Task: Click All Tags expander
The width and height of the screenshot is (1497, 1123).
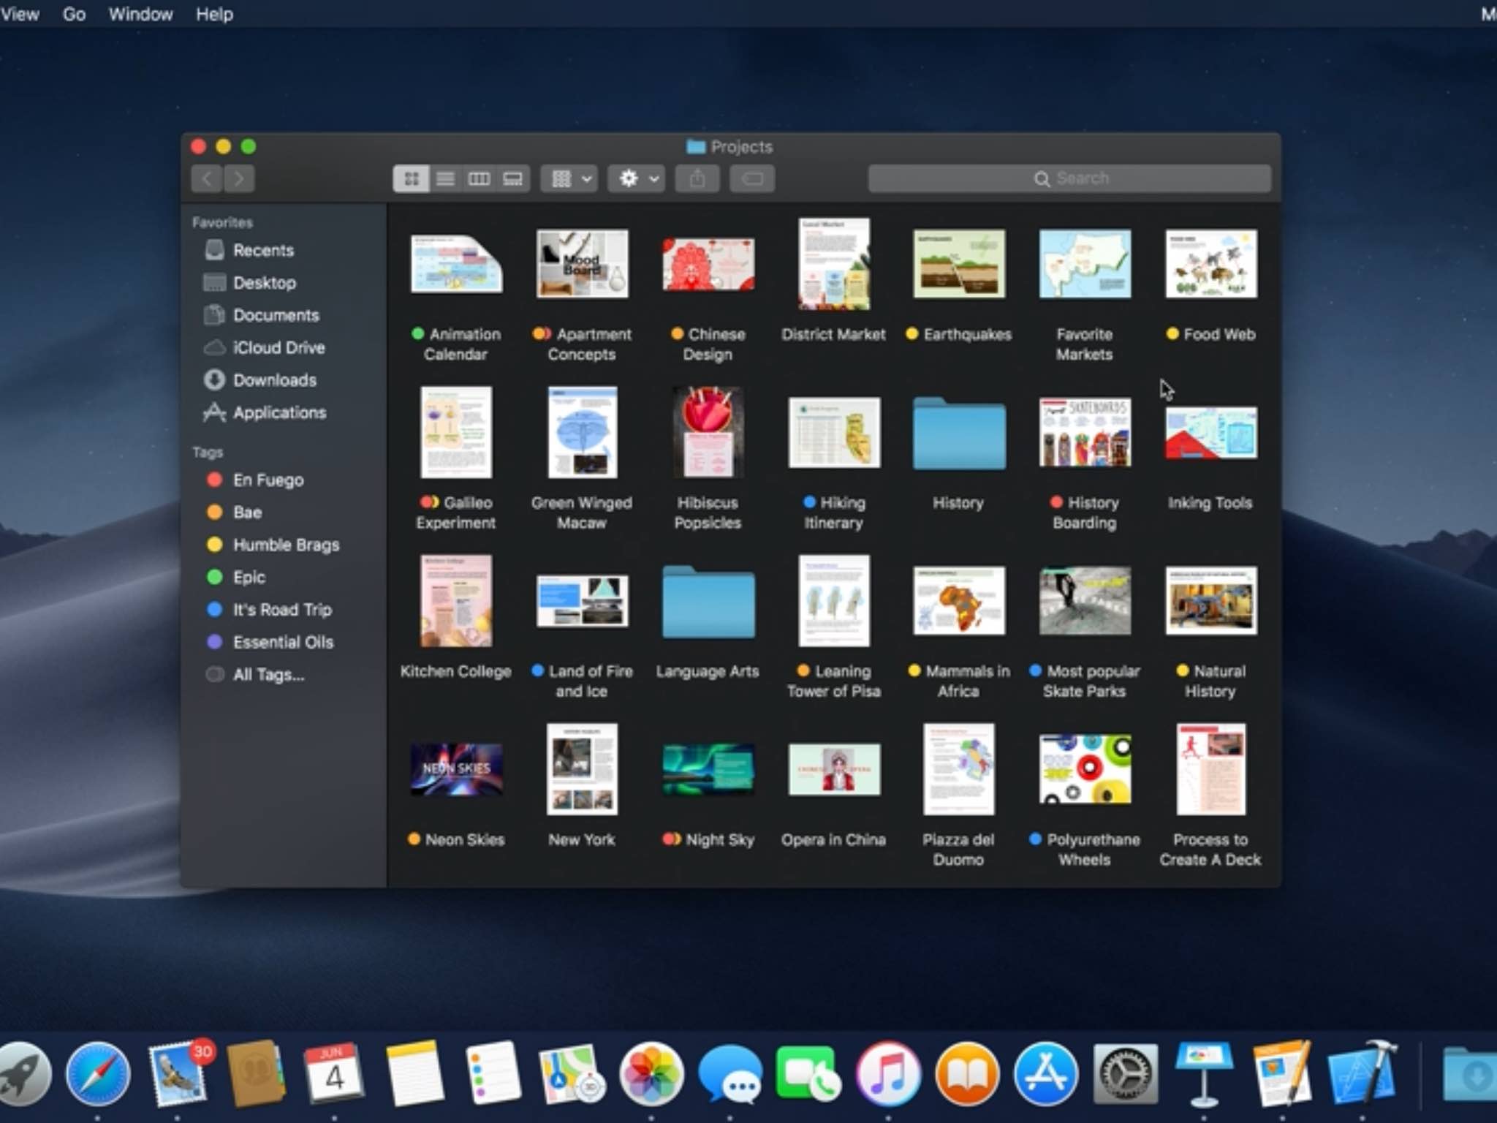Action: pyautogui.click(x=264, y=673)
